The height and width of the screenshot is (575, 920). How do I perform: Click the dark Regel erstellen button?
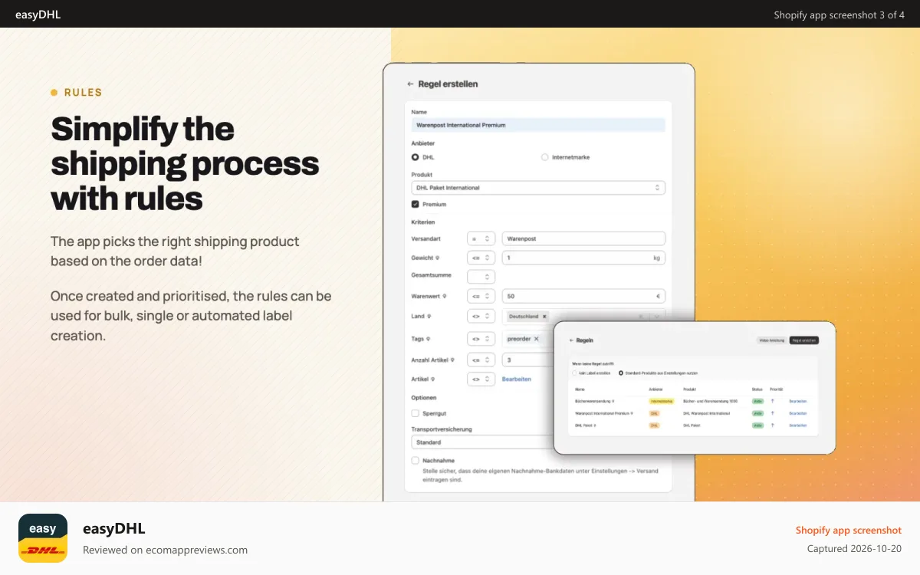point(804,340)
